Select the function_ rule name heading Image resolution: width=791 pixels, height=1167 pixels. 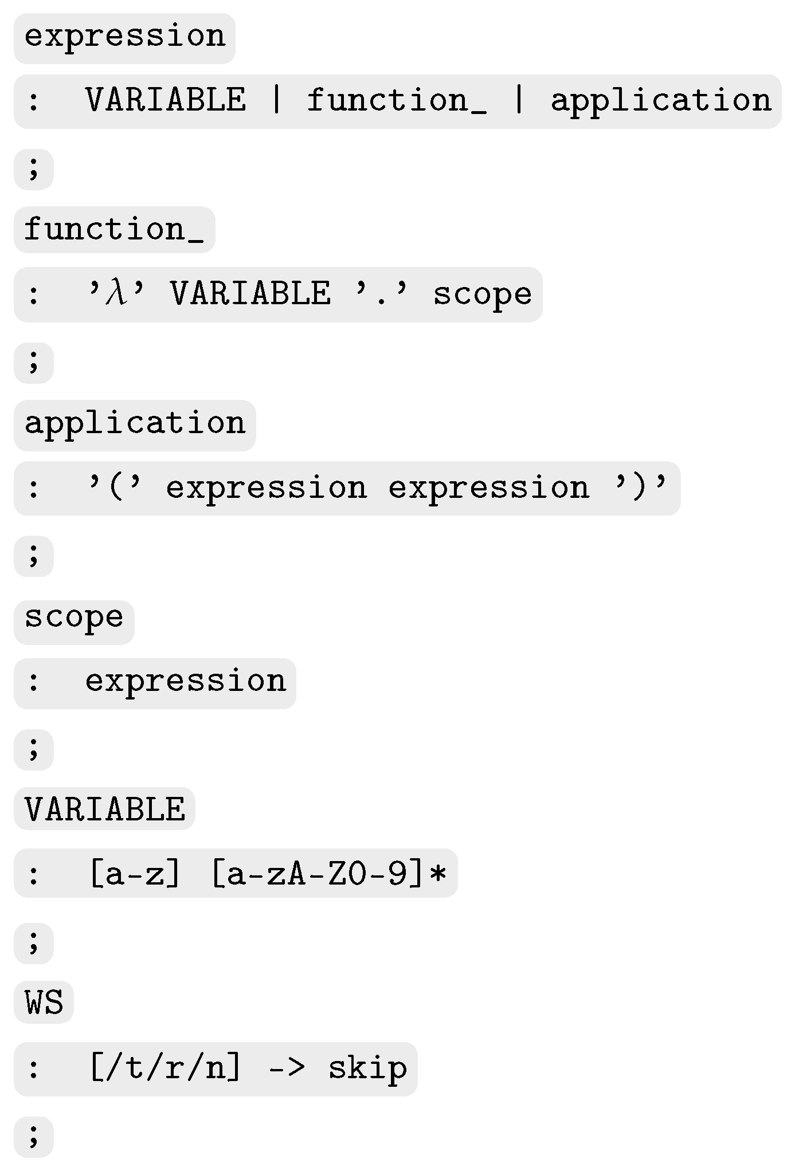(114, 230)
